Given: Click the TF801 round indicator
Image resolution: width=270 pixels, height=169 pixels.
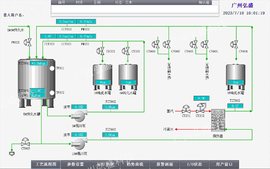Looking at the screenshot, I should click(52, 68).
